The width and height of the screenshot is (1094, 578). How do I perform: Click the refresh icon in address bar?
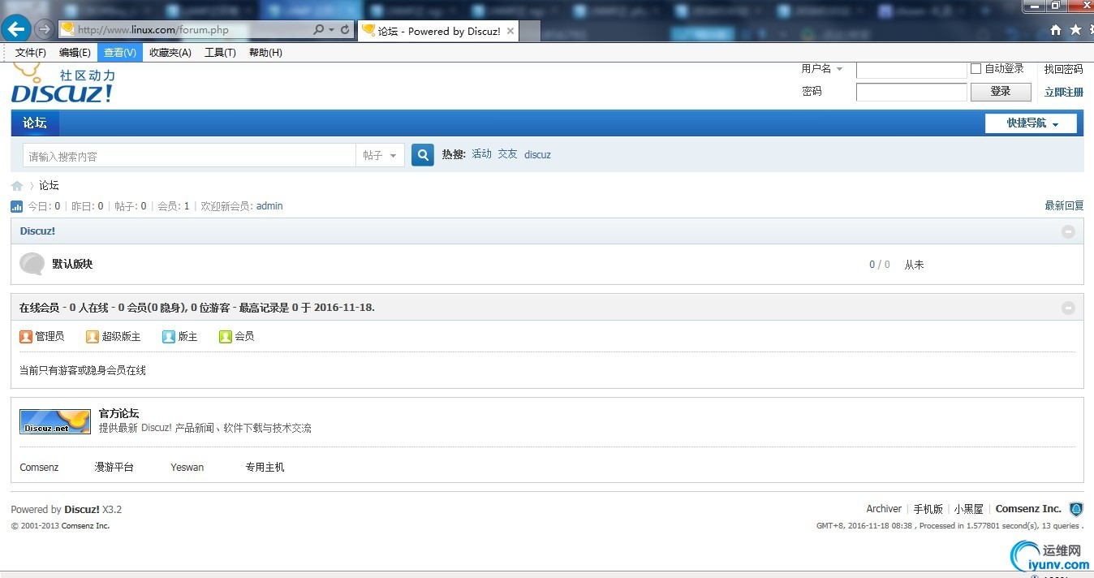pos(345,30)
